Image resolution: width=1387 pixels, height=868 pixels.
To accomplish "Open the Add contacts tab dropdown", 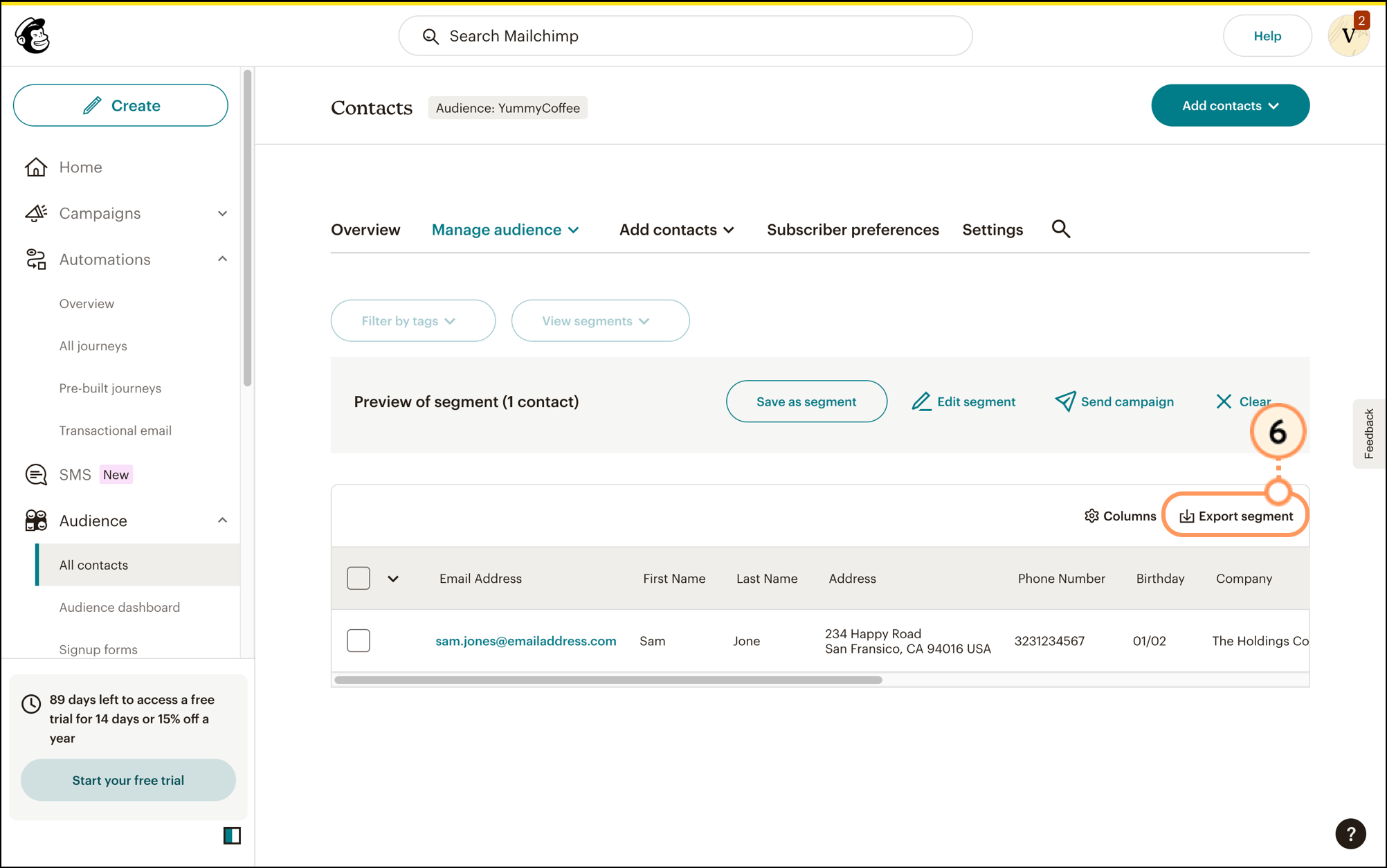I will click(677, 230).
